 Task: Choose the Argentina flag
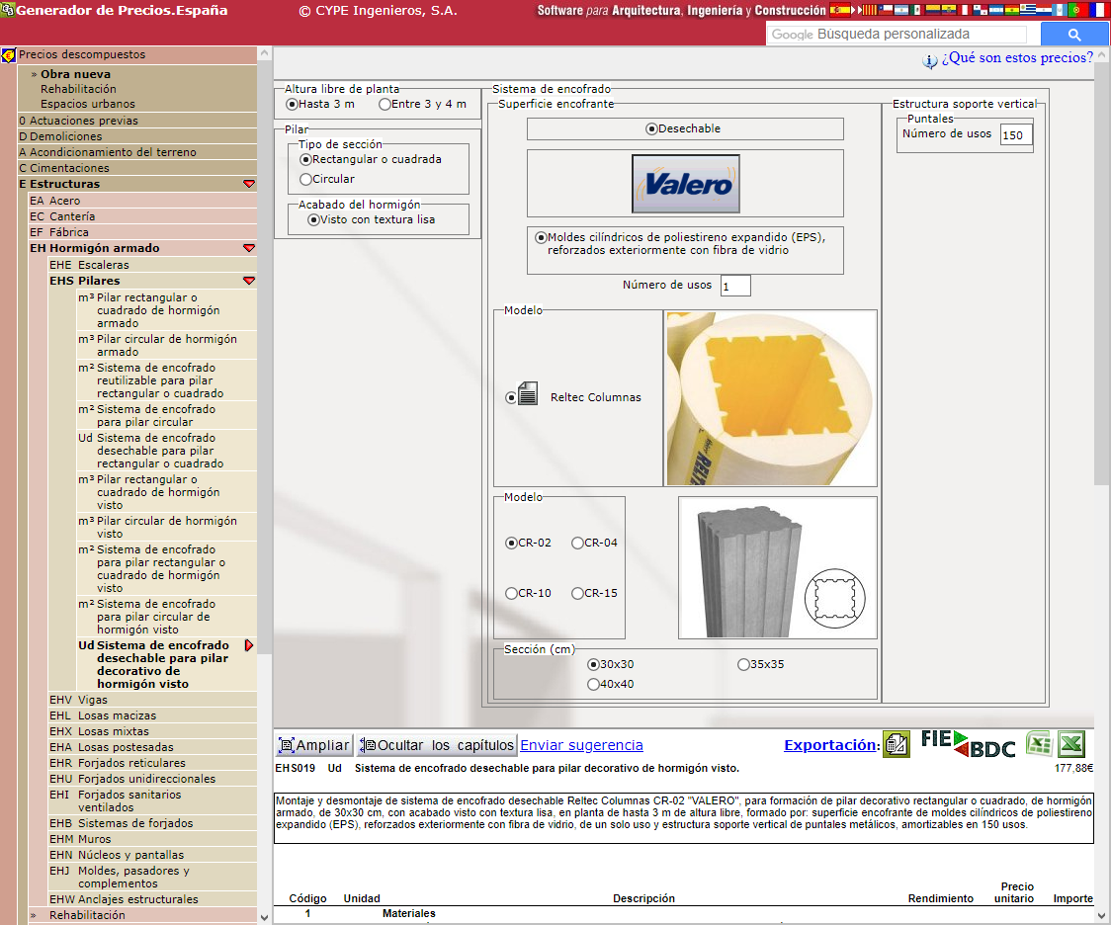click(901, 10)
